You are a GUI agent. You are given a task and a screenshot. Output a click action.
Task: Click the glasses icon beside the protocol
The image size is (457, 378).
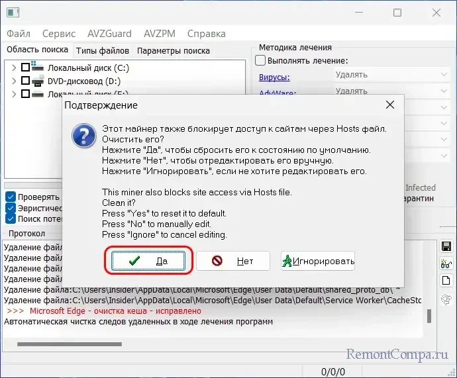pos(446,263)
